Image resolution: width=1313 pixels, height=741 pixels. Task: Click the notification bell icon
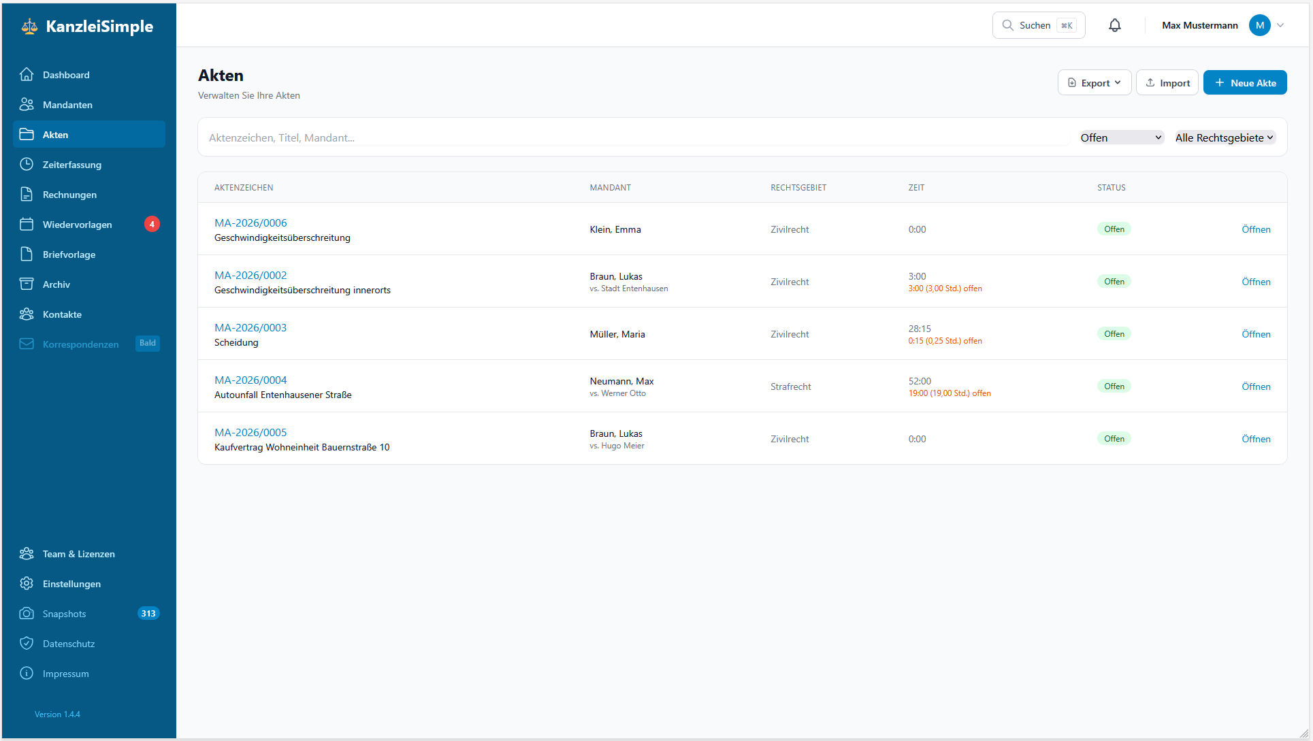1114,25
